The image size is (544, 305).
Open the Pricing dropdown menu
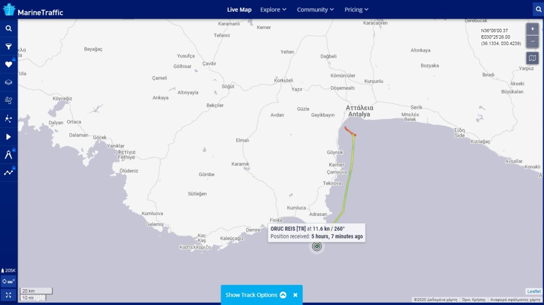click(x=356, y=10)
